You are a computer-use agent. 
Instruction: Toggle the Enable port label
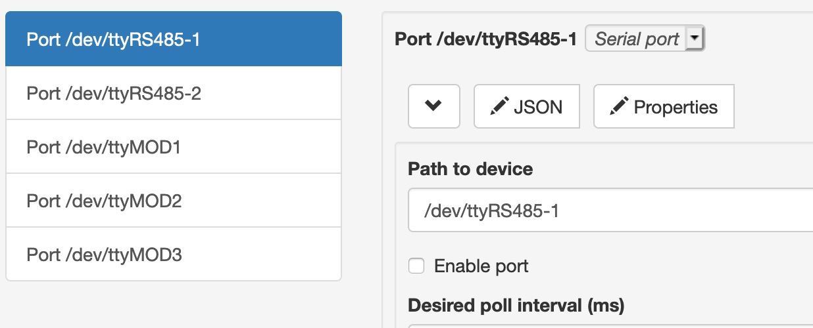coord(481,266)
